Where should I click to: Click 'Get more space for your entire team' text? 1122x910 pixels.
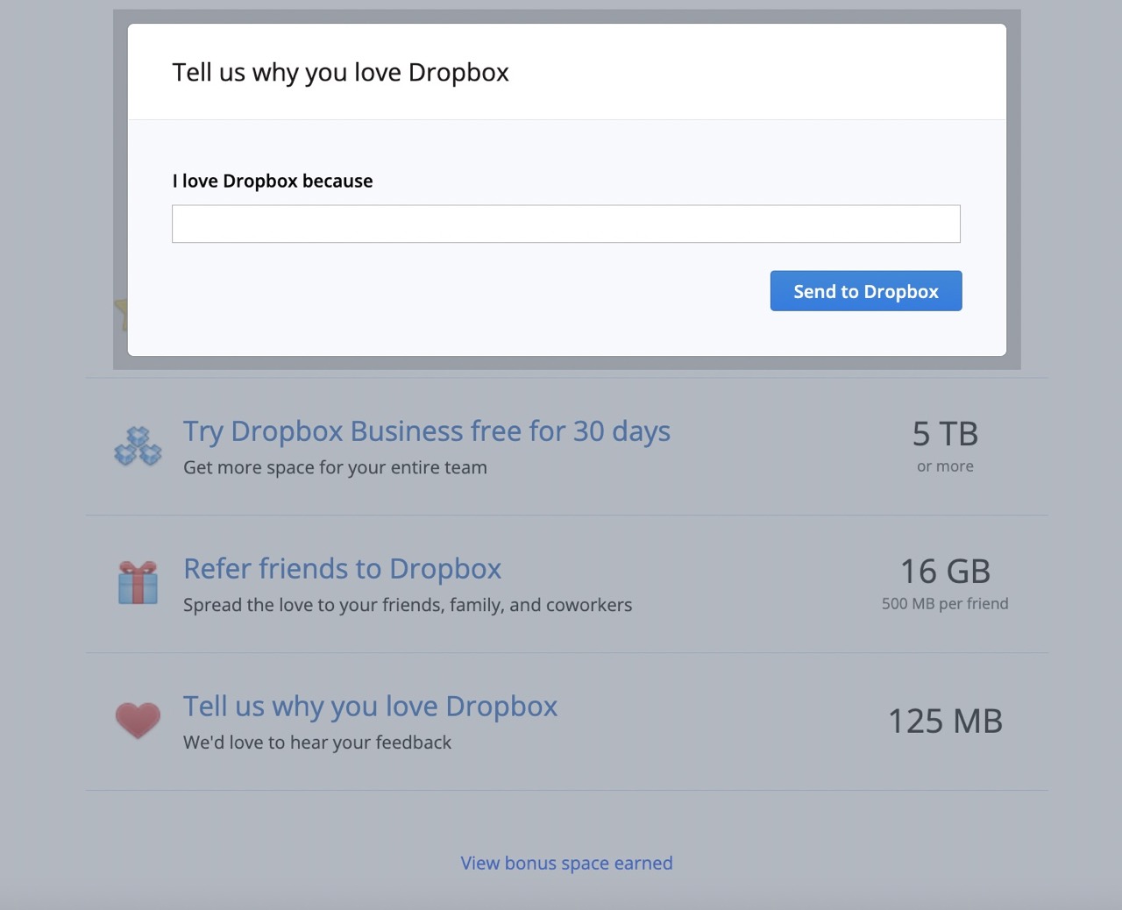tap(335, 468)
